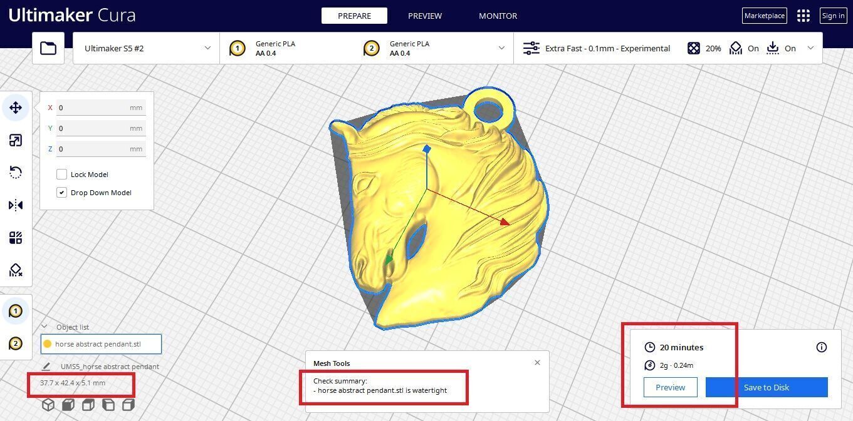Switch to left side view cube
The height and width of the screenshot is (421, 853).
coord(108,405)
